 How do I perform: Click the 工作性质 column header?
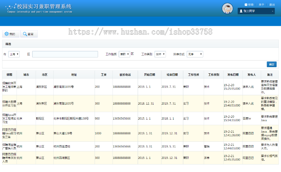(193, 75)
